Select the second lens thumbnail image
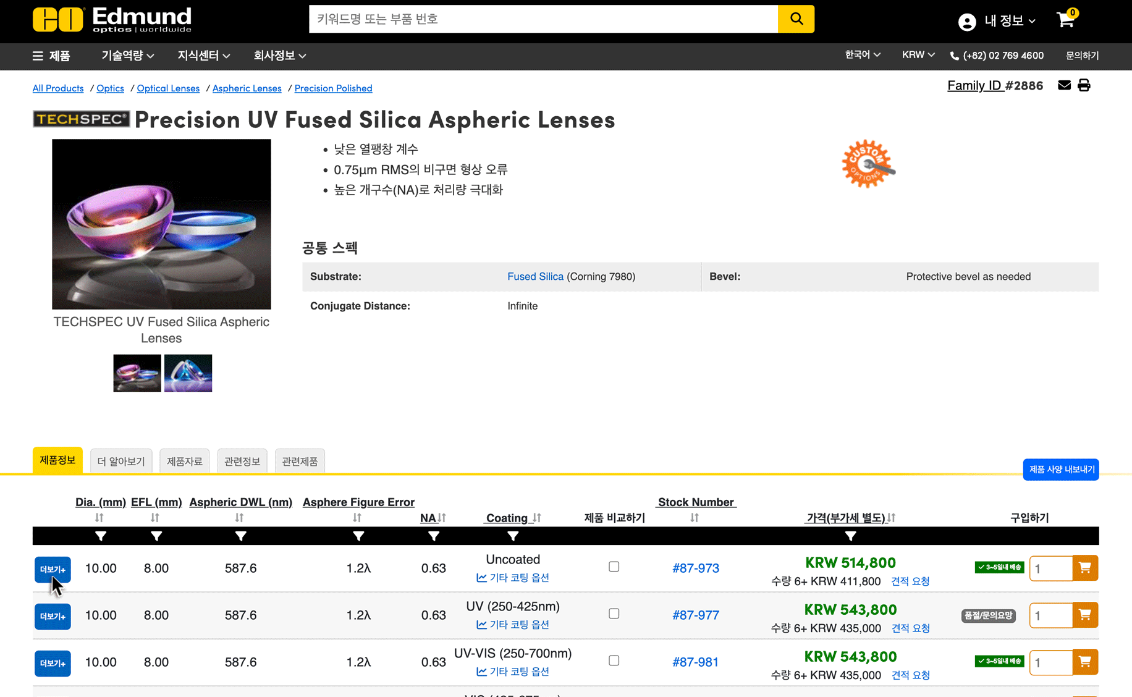This screenshot has width=1132, height=697. (188, 373)
